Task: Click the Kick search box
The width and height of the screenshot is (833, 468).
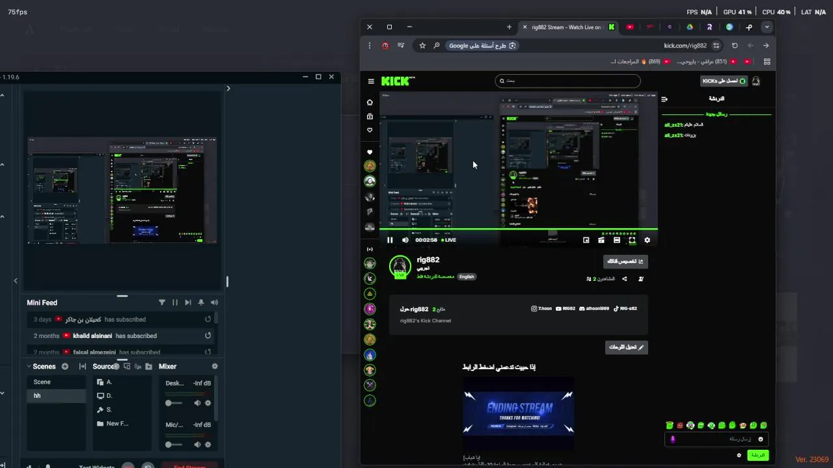Action: [x=567, y=81]
